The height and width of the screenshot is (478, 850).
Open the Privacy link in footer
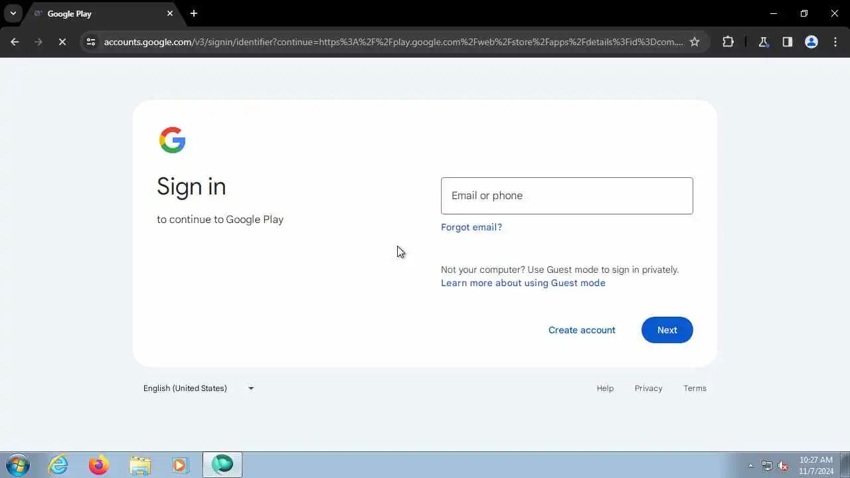tap(648, 388)
